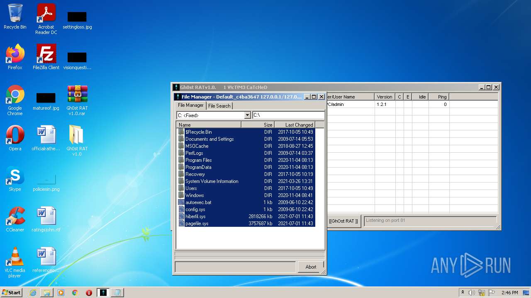The height and width of the screenshot is (298, 531).
Task: Open Gh0st RAT v1.0 folder icon
Action: click(77, 141)
